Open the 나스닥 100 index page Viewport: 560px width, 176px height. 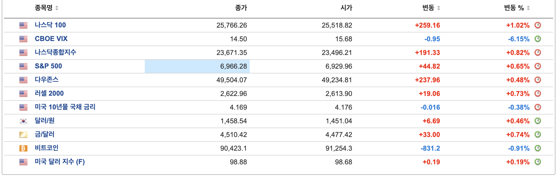(50, 25)
